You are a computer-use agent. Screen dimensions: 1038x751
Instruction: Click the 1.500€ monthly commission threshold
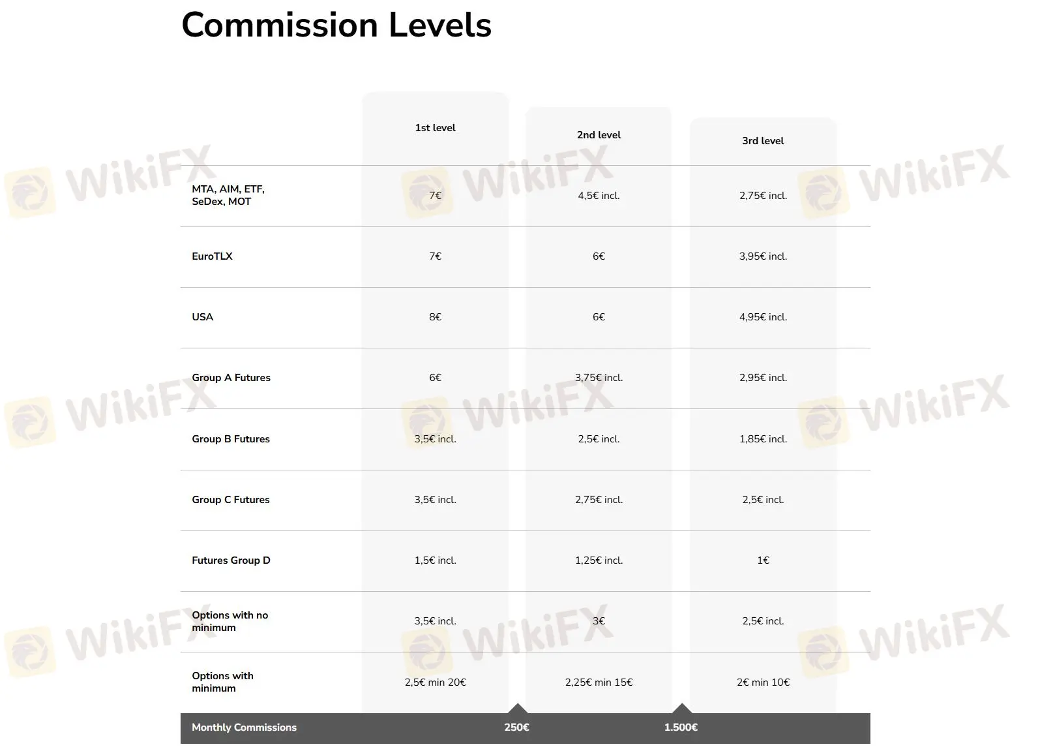[681, 728]
